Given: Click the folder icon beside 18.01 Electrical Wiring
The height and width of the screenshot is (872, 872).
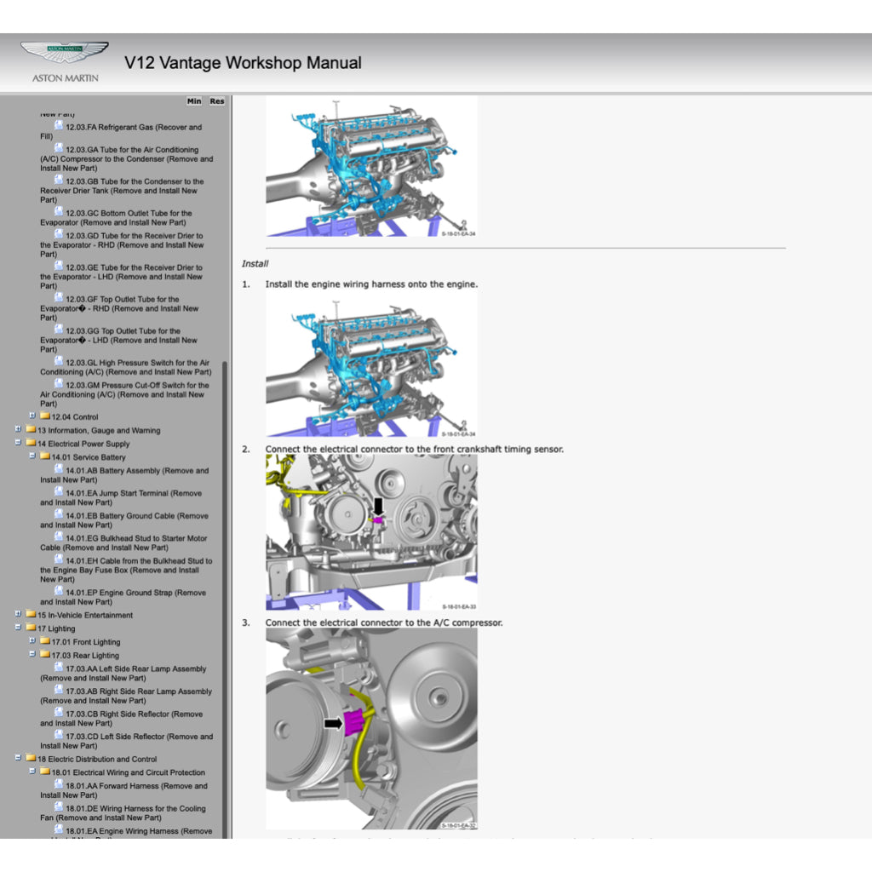Looking at the screenshot, I should [43, 772].
